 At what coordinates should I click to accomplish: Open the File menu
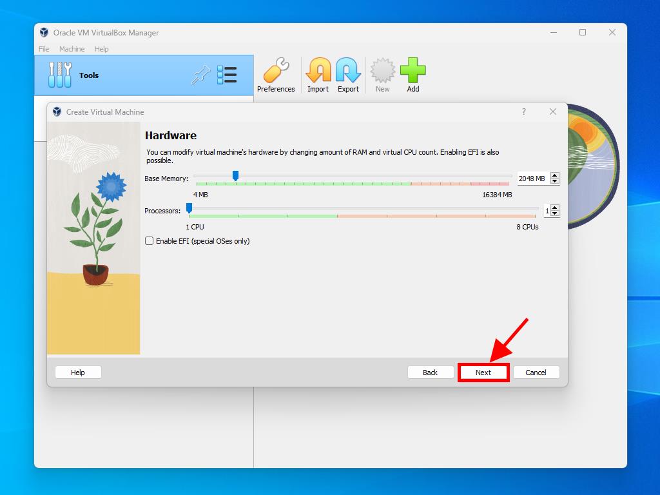click(44, 49)
